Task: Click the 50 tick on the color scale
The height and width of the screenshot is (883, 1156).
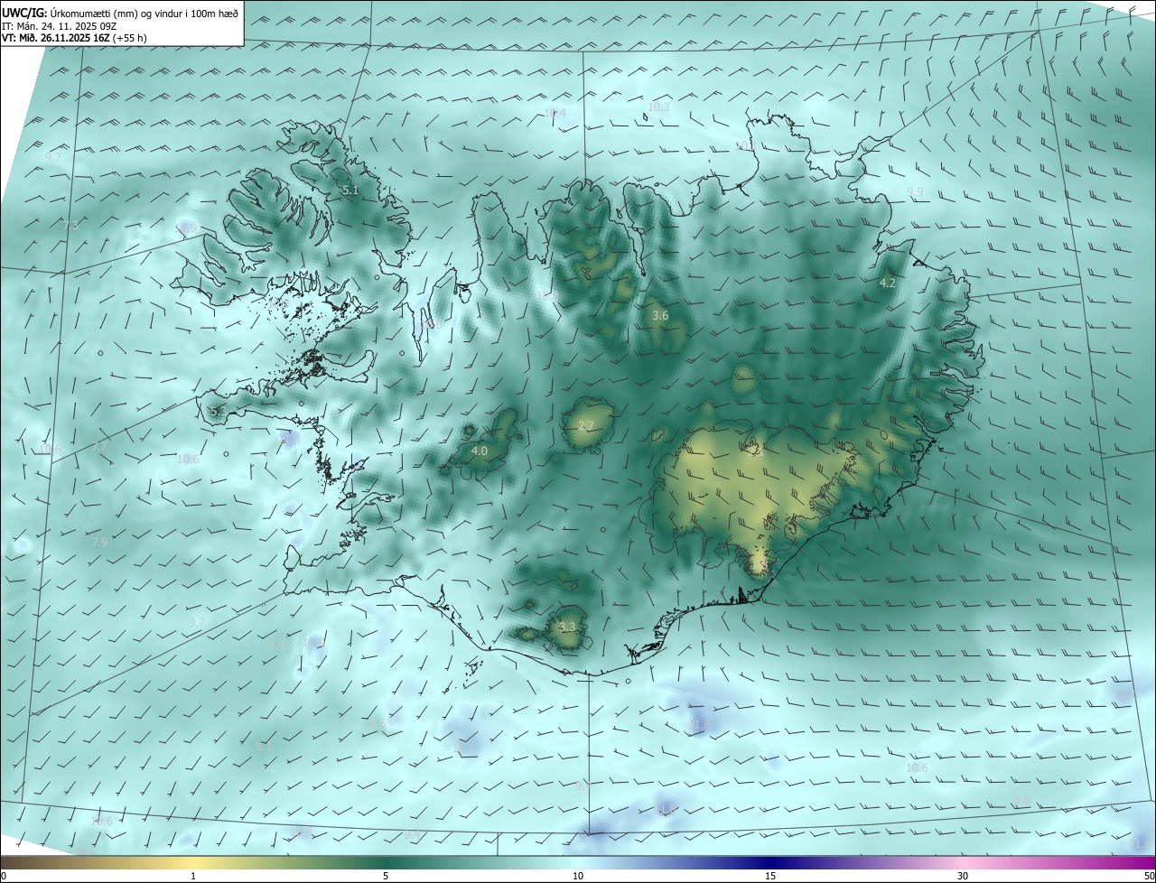Action: [x=1149, y=876]
